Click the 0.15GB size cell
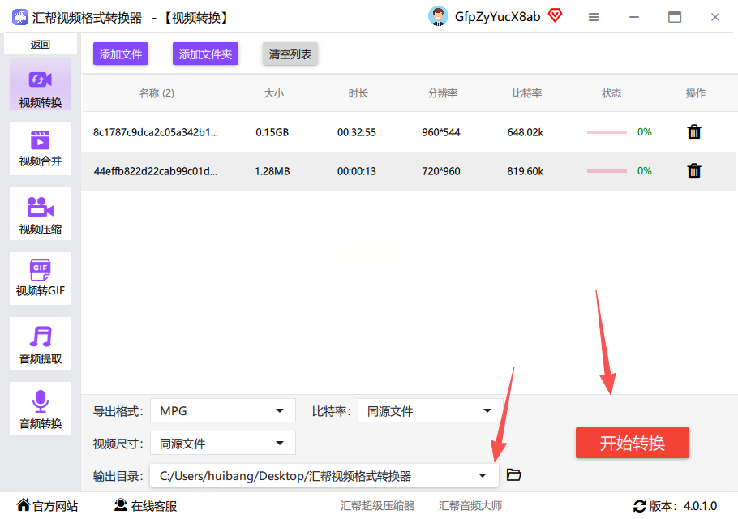 tap(272, 132)
